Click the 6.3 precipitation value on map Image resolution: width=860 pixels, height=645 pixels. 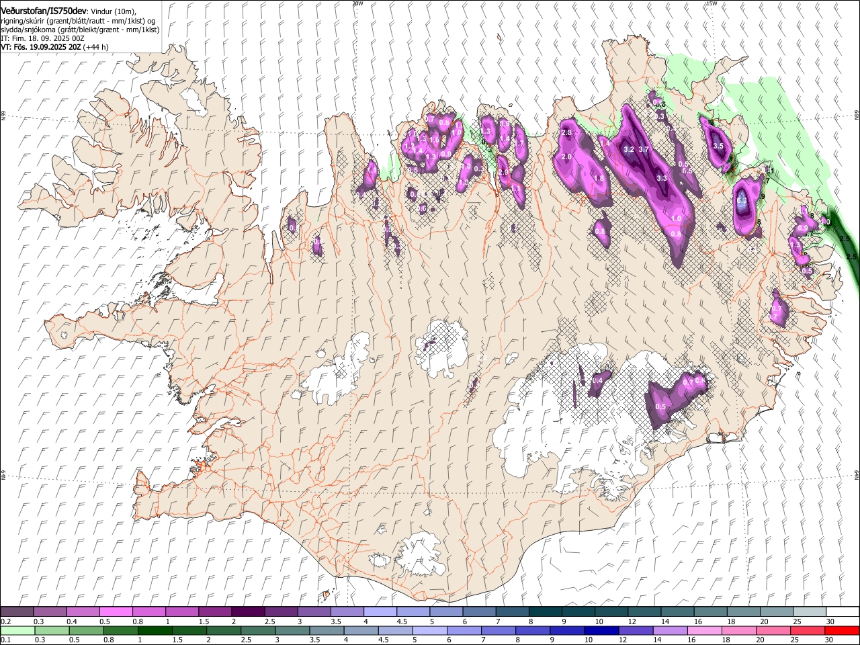click(742, 200)
